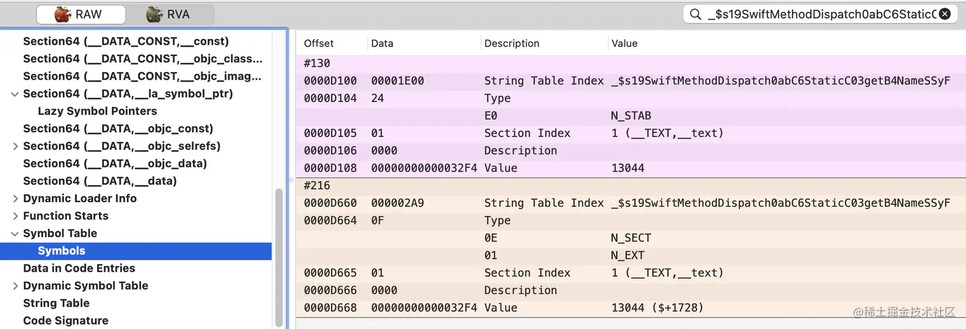
Task: Click offset 0000D666 cell
Action: pos(330,290)
